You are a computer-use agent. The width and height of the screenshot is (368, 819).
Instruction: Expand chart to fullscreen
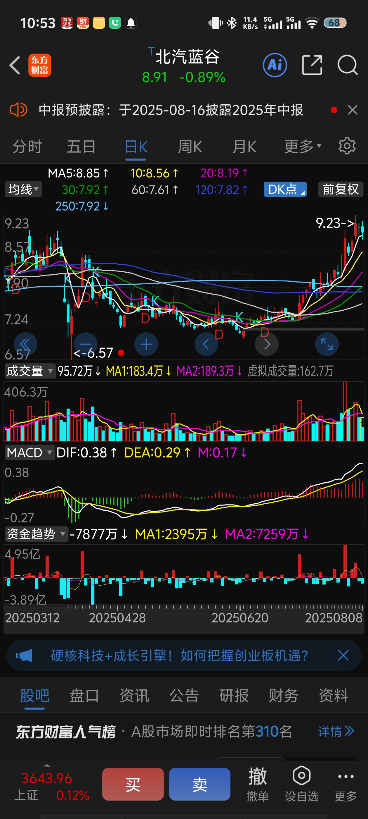[327, 344]
